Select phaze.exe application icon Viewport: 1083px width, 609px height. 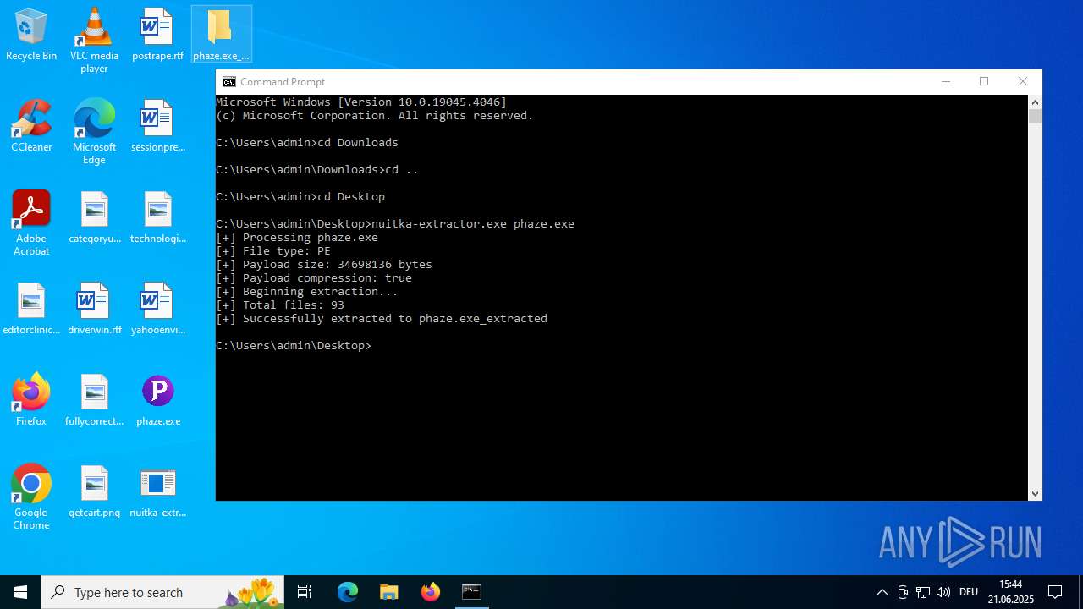[157, 401]
